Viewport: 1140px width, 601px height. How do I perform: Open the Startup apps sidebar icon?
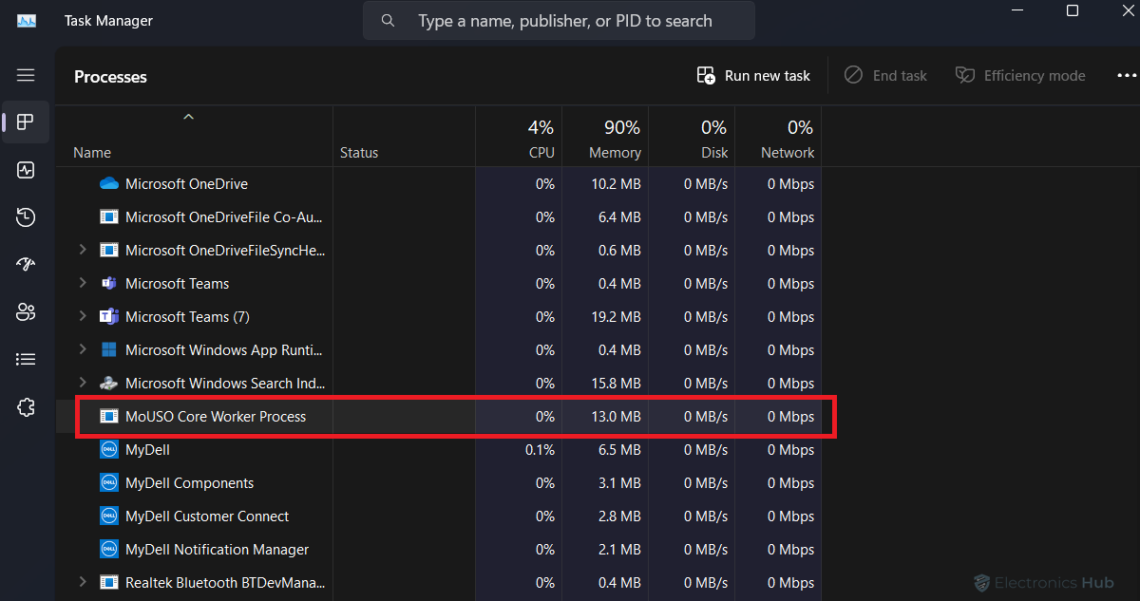tap(26, 264)
